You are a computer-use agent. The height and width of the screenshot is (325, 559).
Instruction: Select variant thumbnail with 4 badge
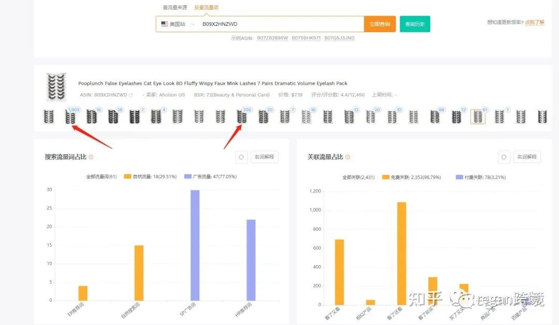pos(156,116)
